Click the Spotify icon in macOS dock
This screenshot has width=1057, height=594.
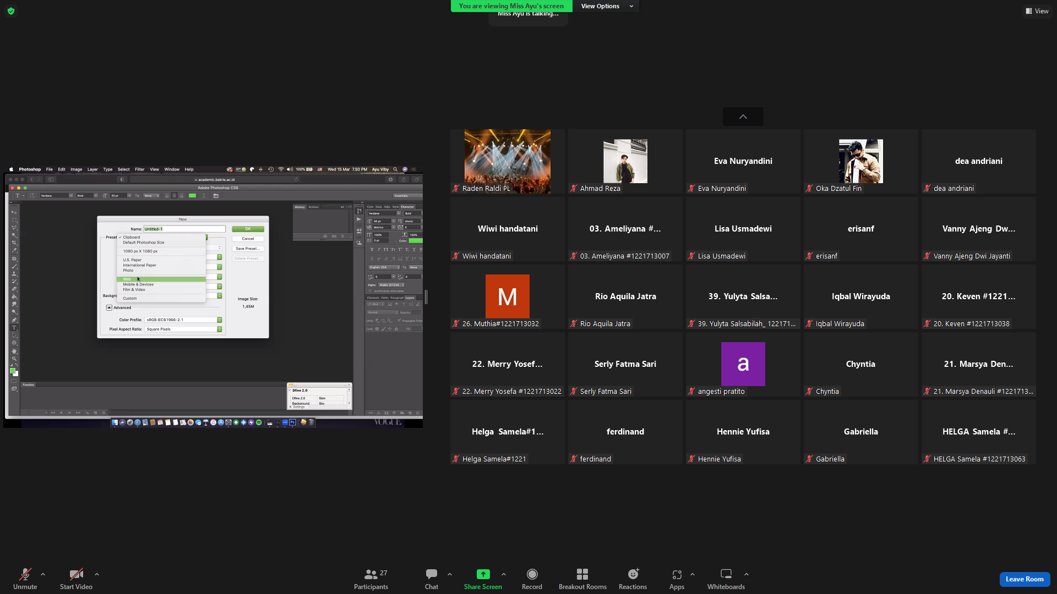pyautogui.click(x=259, y=422)
